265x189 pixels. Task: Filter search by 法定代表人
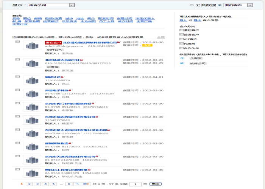click(145, 19)
